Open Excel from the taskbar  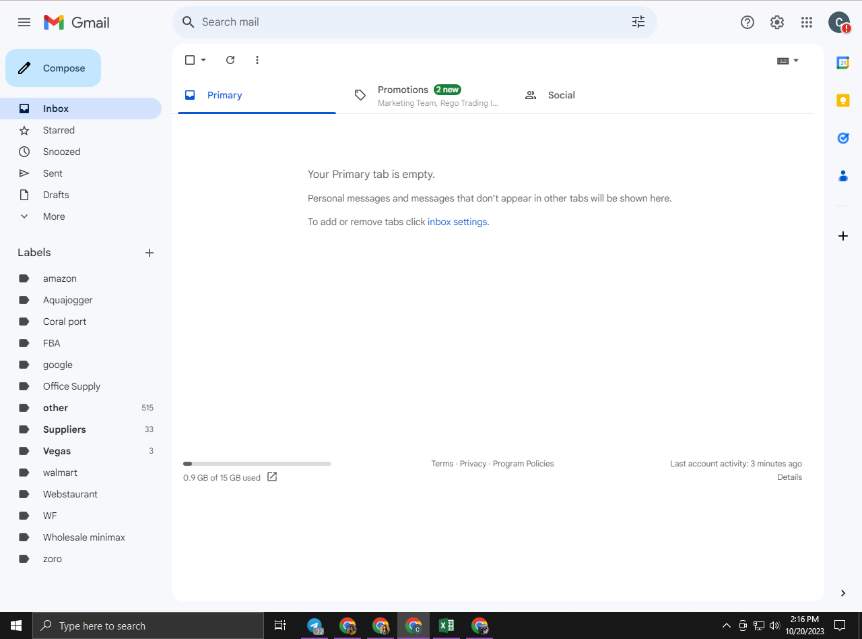[x=446, y=626]
